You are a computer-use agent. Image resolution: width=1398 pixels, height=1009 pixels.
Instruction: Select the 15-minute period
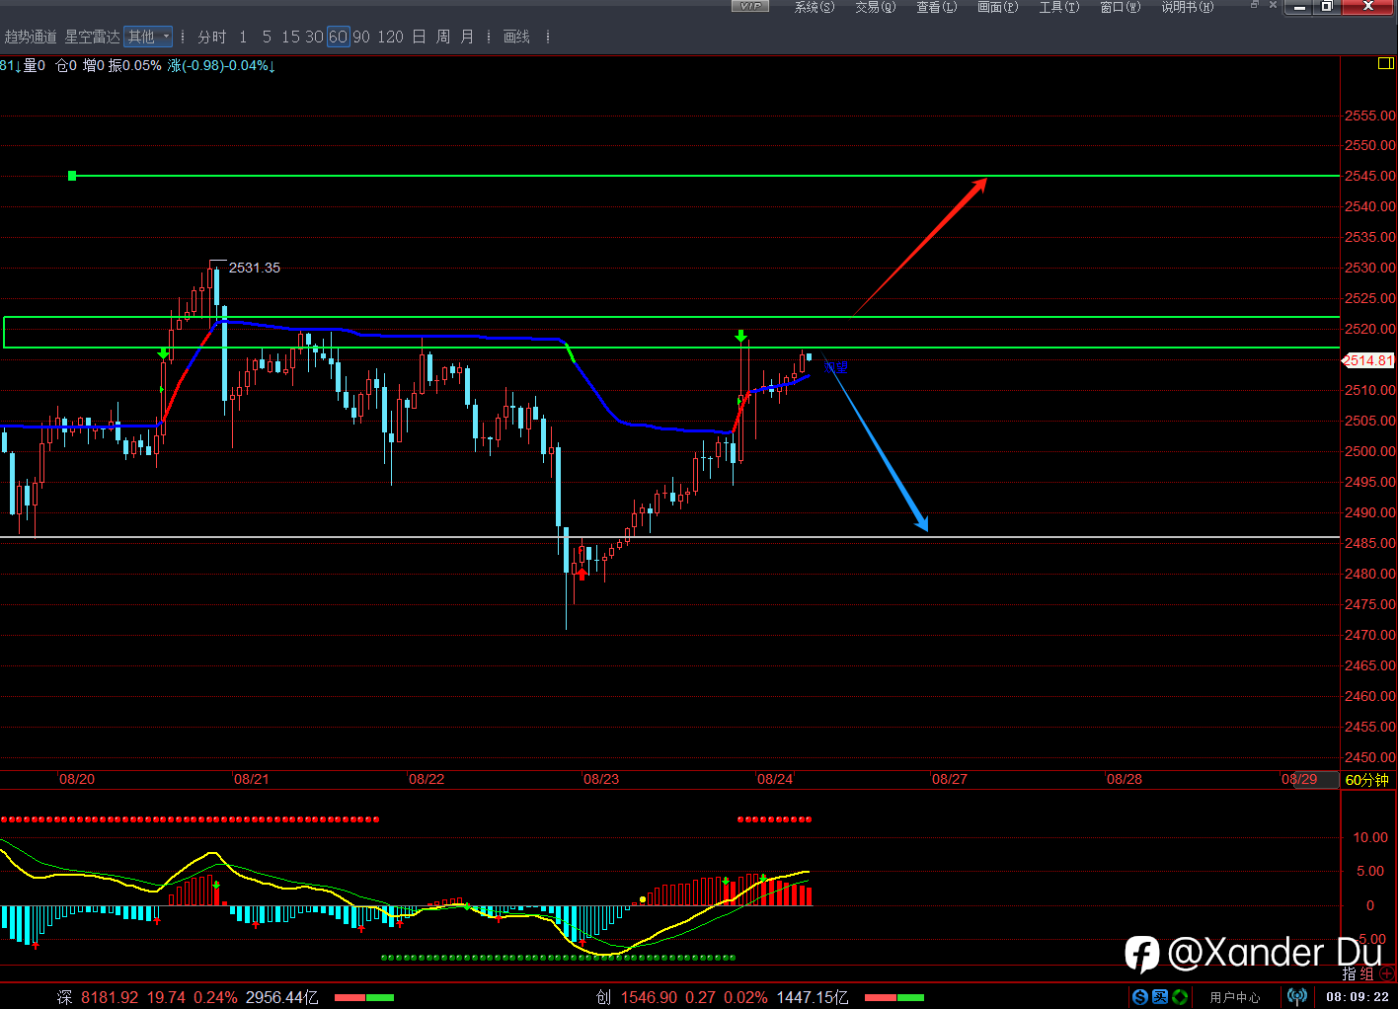tap(290, 37)
